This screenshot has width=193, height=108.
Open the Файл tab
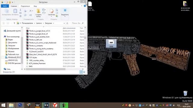5,6
